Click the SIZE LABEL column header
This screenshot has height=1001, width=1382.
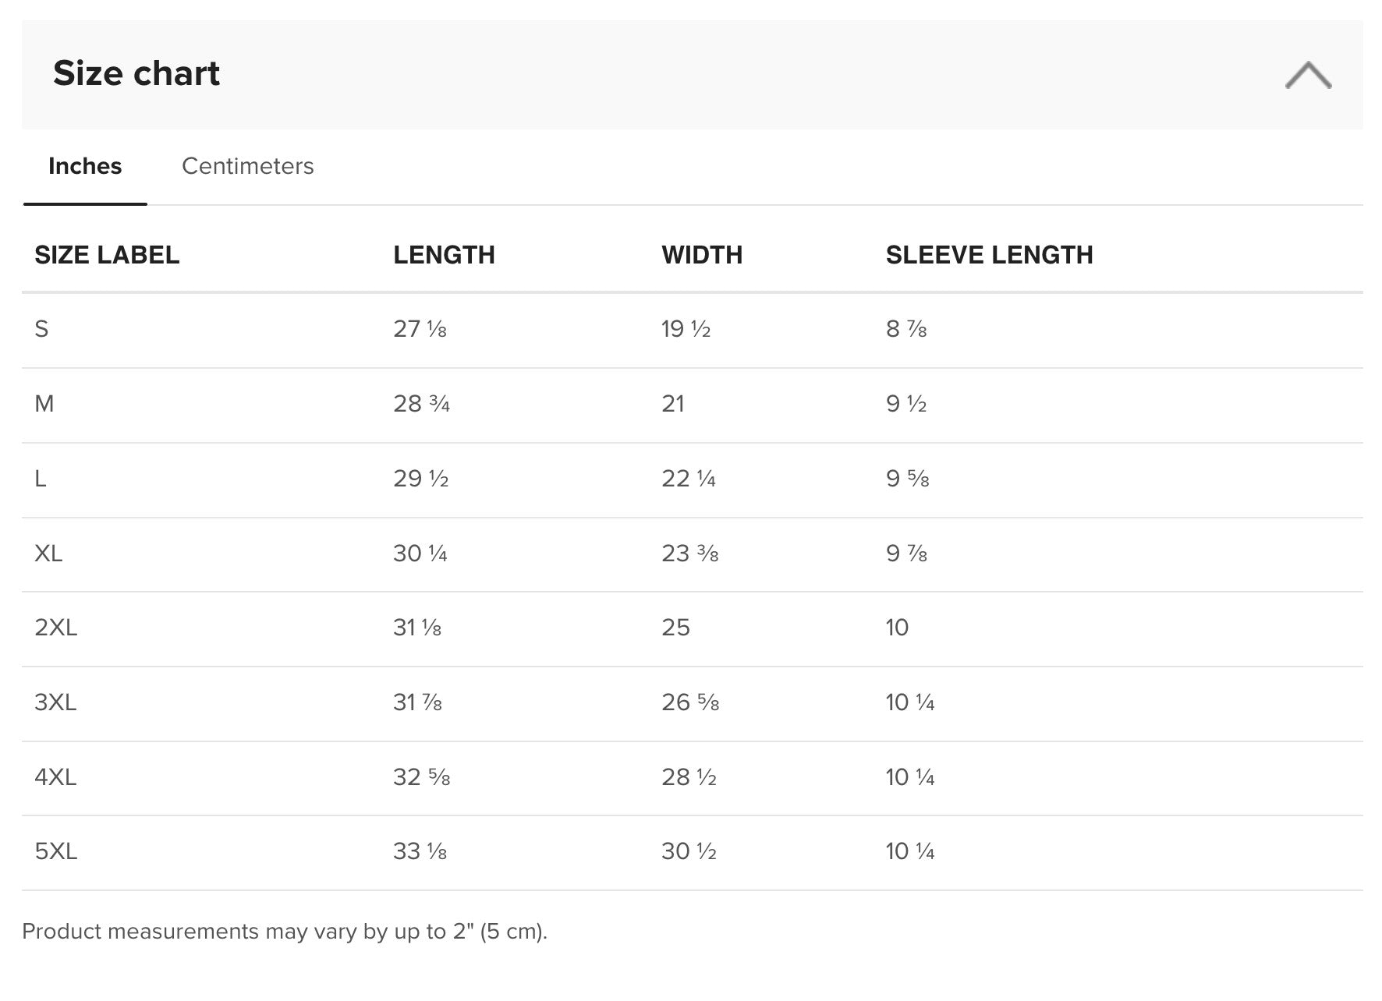pyautogui.click(x=107, y=255)
